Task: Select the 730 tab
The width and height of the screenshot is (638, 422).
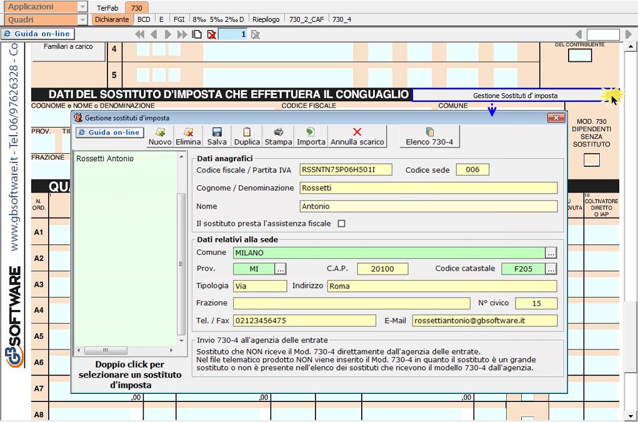Action: click(x=137, y=8)
